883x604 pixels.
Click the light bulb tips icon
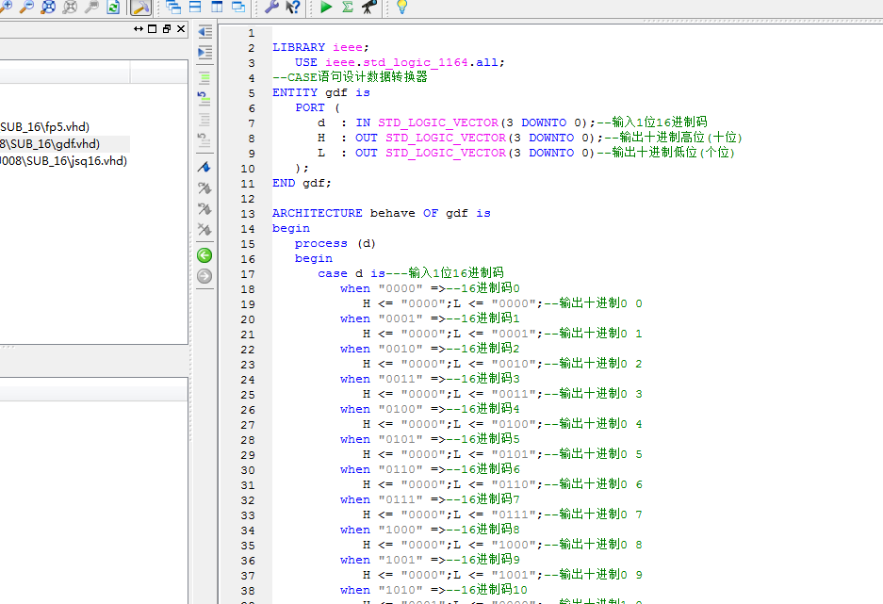(401, 7)
